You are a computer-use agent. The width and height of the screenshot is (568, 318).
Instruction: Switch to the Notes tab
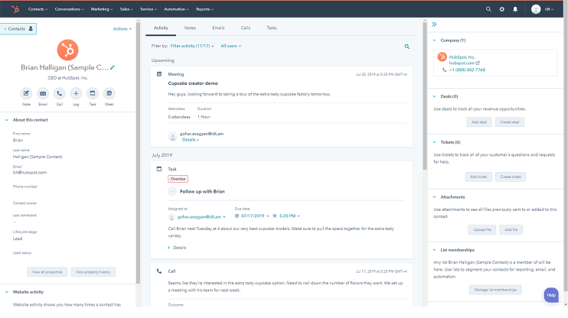tap(190, 28)
